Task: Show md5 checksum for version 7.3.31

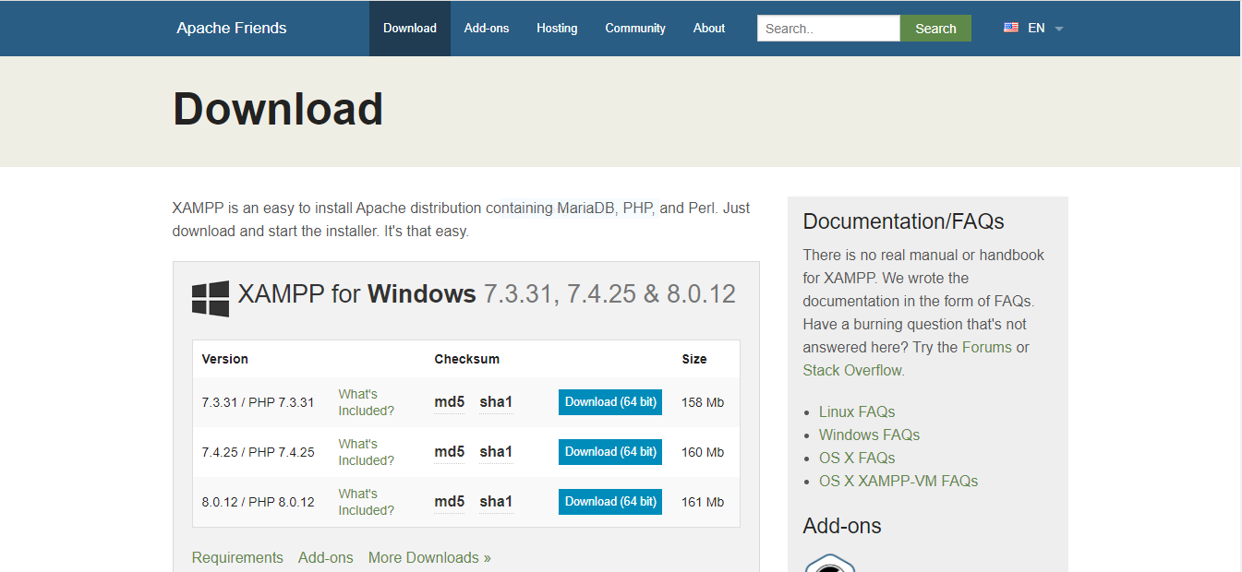Action: (449, 402)
